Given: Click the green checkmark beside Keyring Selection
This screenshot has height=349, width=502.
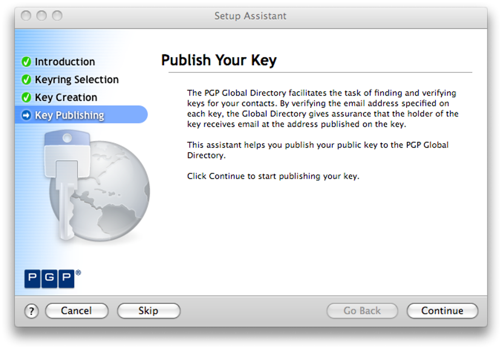Looking at the screenshot, I should [27, 80].
